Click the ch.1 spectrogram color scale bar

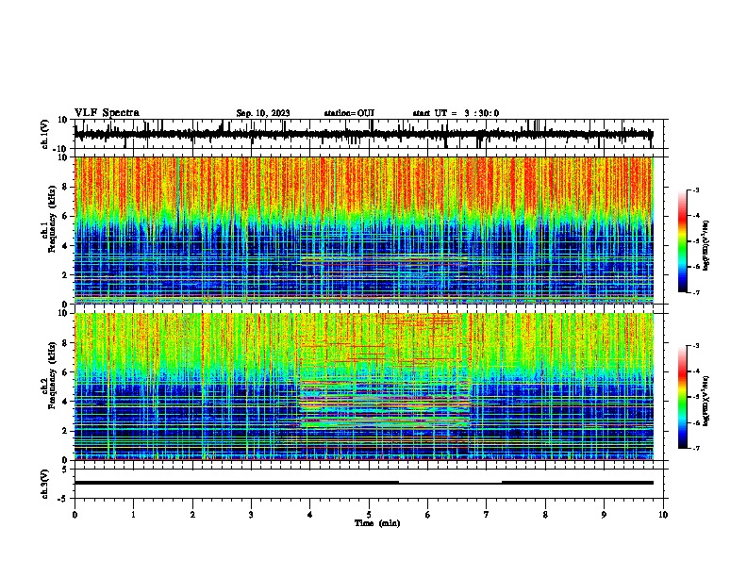(x=683, y=241)
